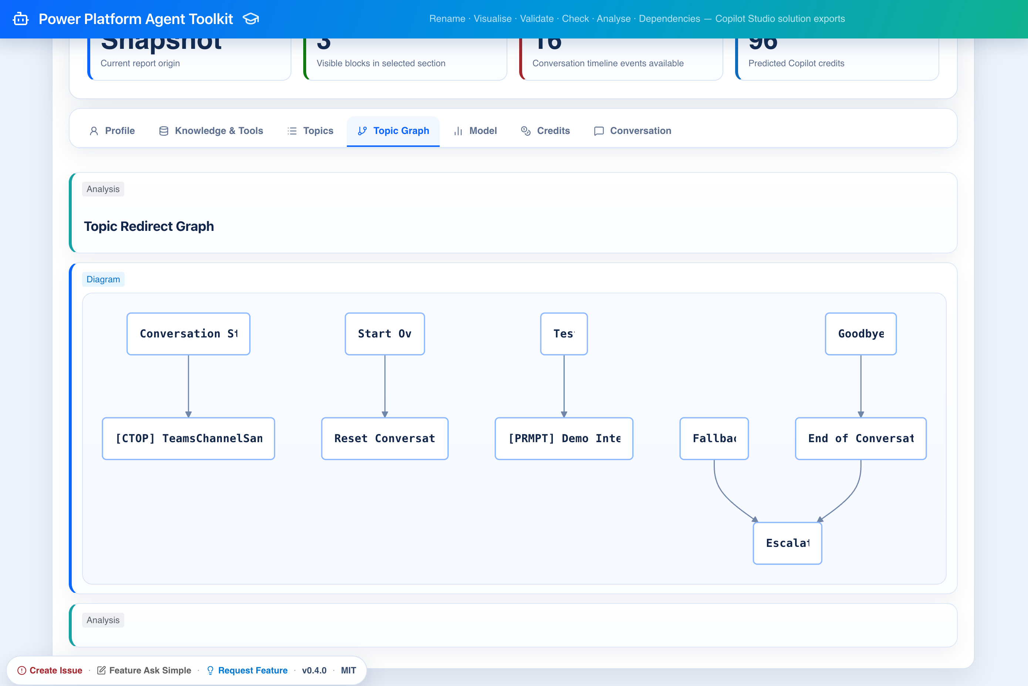Click the Diagram section label badge
The height and width of the screenshot is (686, 1028).
103,279
